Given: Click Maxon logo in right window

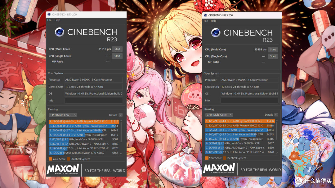Looking at the screenshot, I should (219, 168).
